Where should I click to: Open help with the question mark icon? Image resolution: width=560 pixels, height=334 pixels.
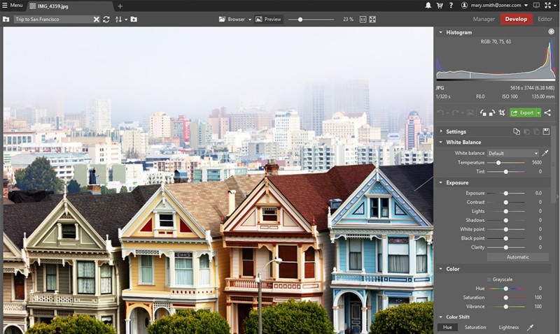pos(451,6)
